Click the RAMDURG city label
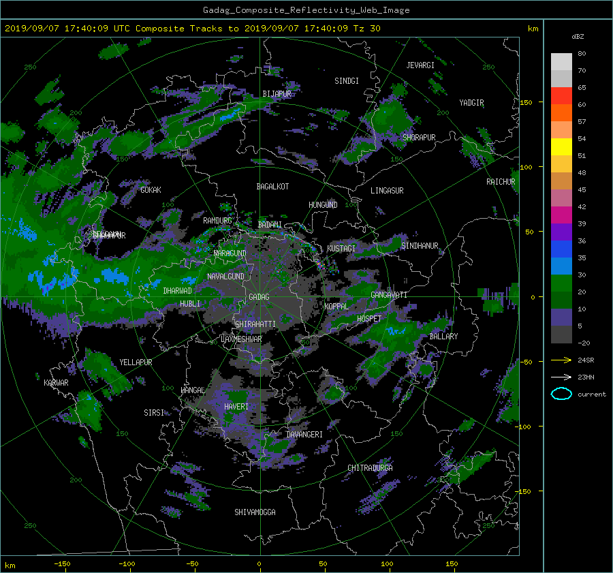The image size is (613, 573). [x=217, y=221]
